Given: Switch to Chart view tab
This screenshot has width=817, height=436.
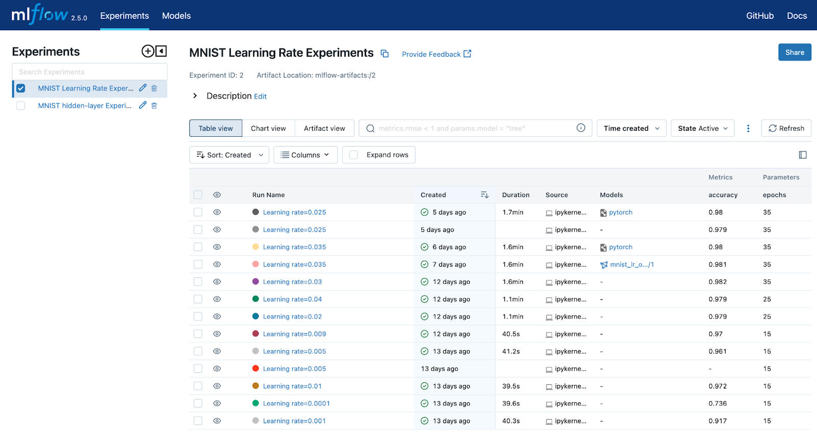Looking at the screenshot, I should pyautogui.click(x=268, y=129).
